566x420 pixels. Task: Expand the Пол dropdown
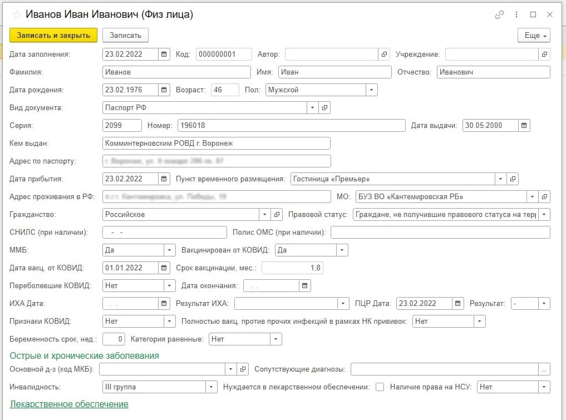[371, 90]
